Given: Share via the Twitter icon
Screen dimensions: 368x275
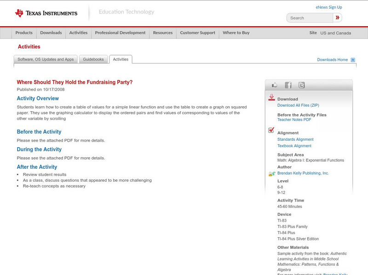Looking at the screenshot, I should [x=301, y=85].
